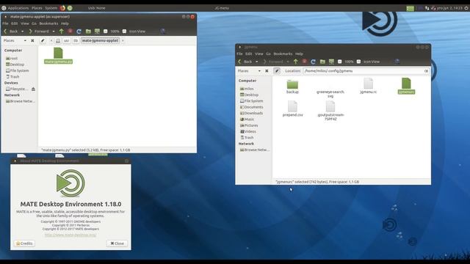The width and height of the screenshot is (470, 264).
Task: Zoom out in the jgmenu window
Action: point(339,62)
